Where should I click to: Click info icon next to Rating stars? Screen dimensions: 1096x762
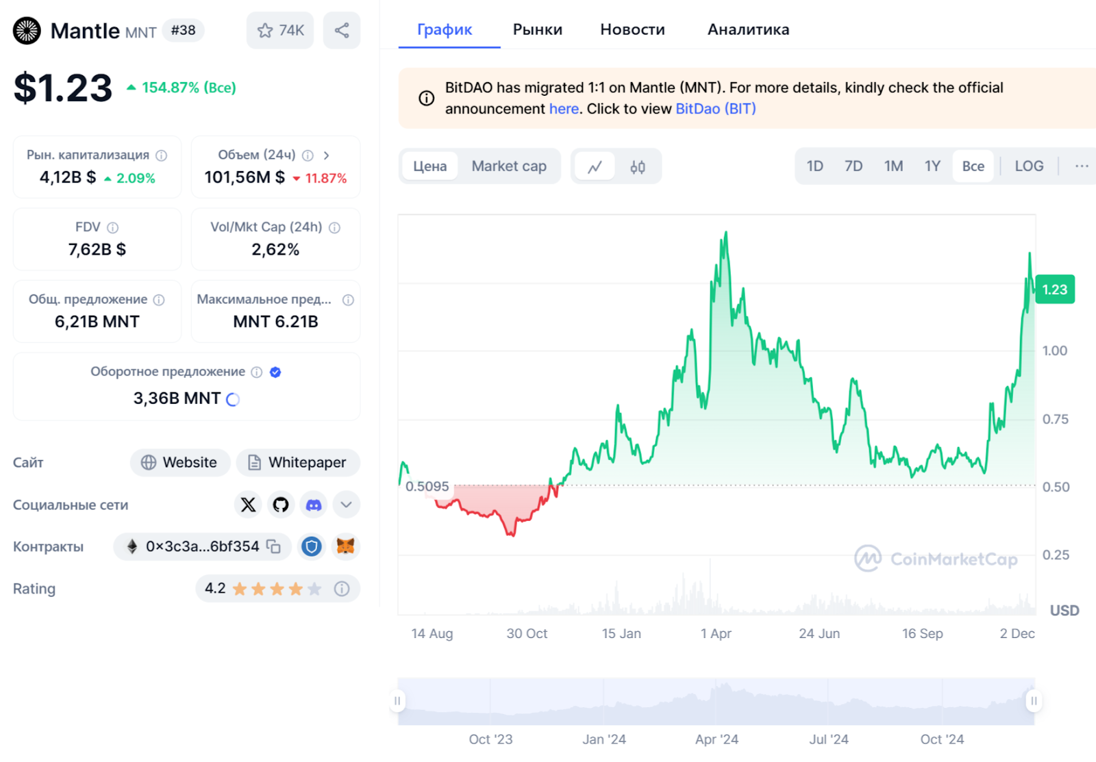(x=342, y=589)
